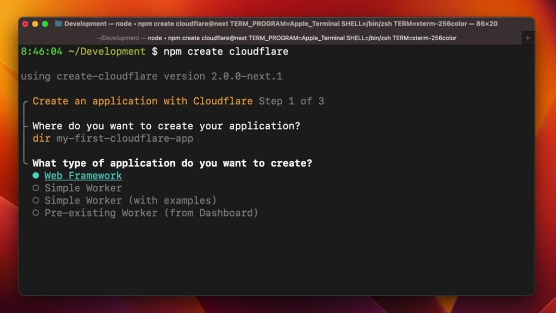Image resolution: width=556 pixels, height=313 pixels.
Task: Click the Step 1 of 3 indicator
Action: pyautogui.click(x=291, y=101)
